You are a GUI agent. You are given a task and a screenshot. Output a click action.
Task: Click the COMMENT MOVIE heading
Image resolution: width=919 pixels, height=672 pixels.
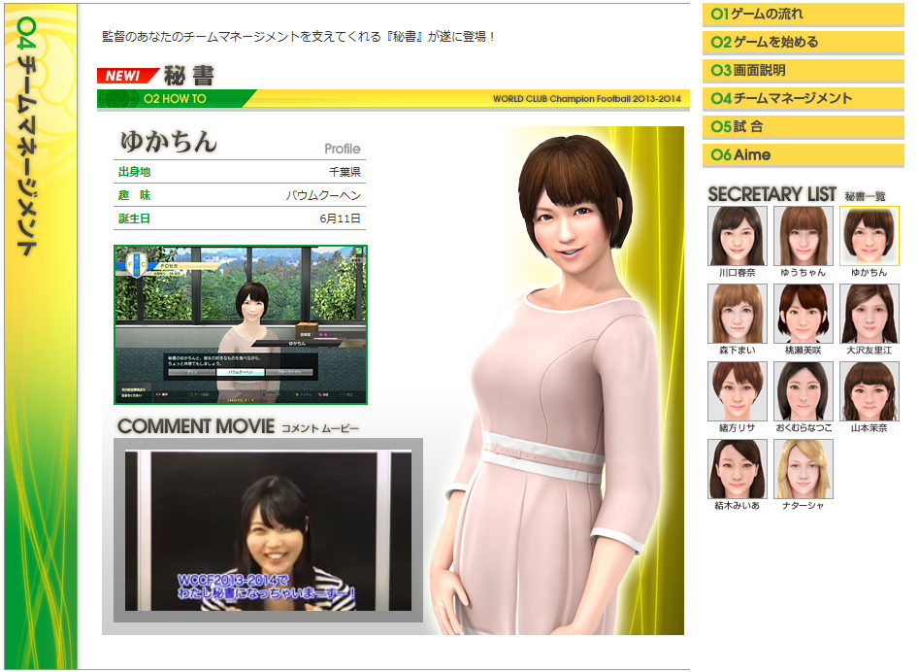pyautogui.click(x=196, y=426)
